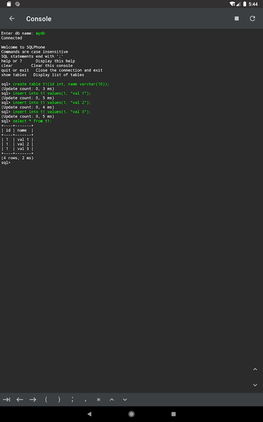The width and height of the screenshot is (263, 422).
Task: Tap the Android home navigation button
Action: (x=131, y=414)
